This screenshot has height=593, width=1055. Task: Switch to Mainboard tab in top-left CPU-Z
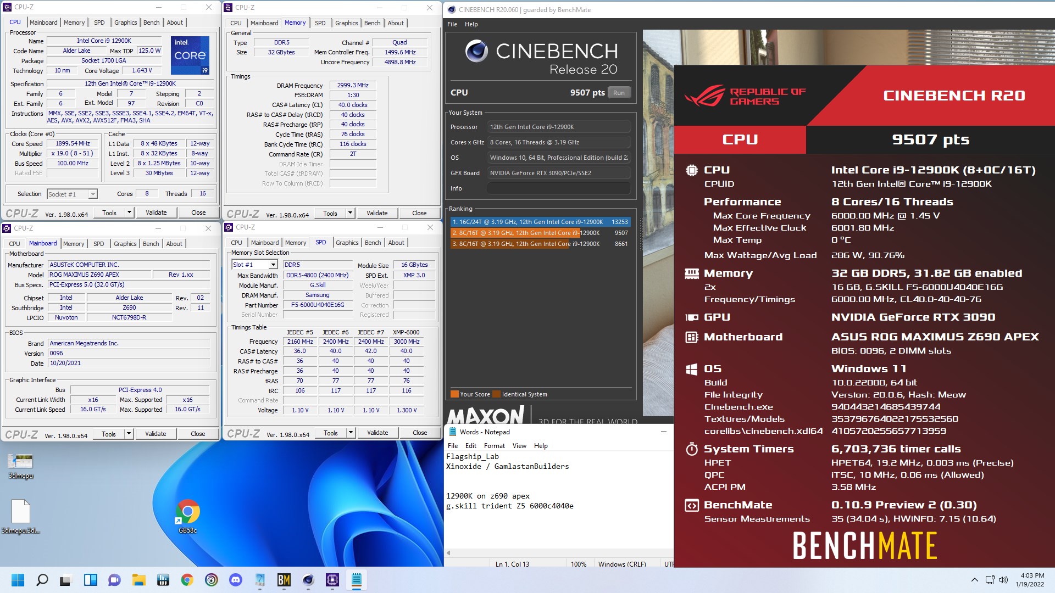(x=43, y=23)
